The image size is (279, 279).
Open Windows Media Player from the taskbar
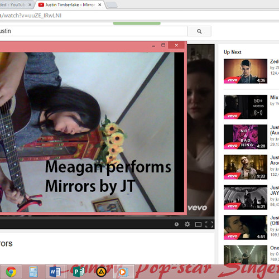pyautogui.click(x=123, y=272)
